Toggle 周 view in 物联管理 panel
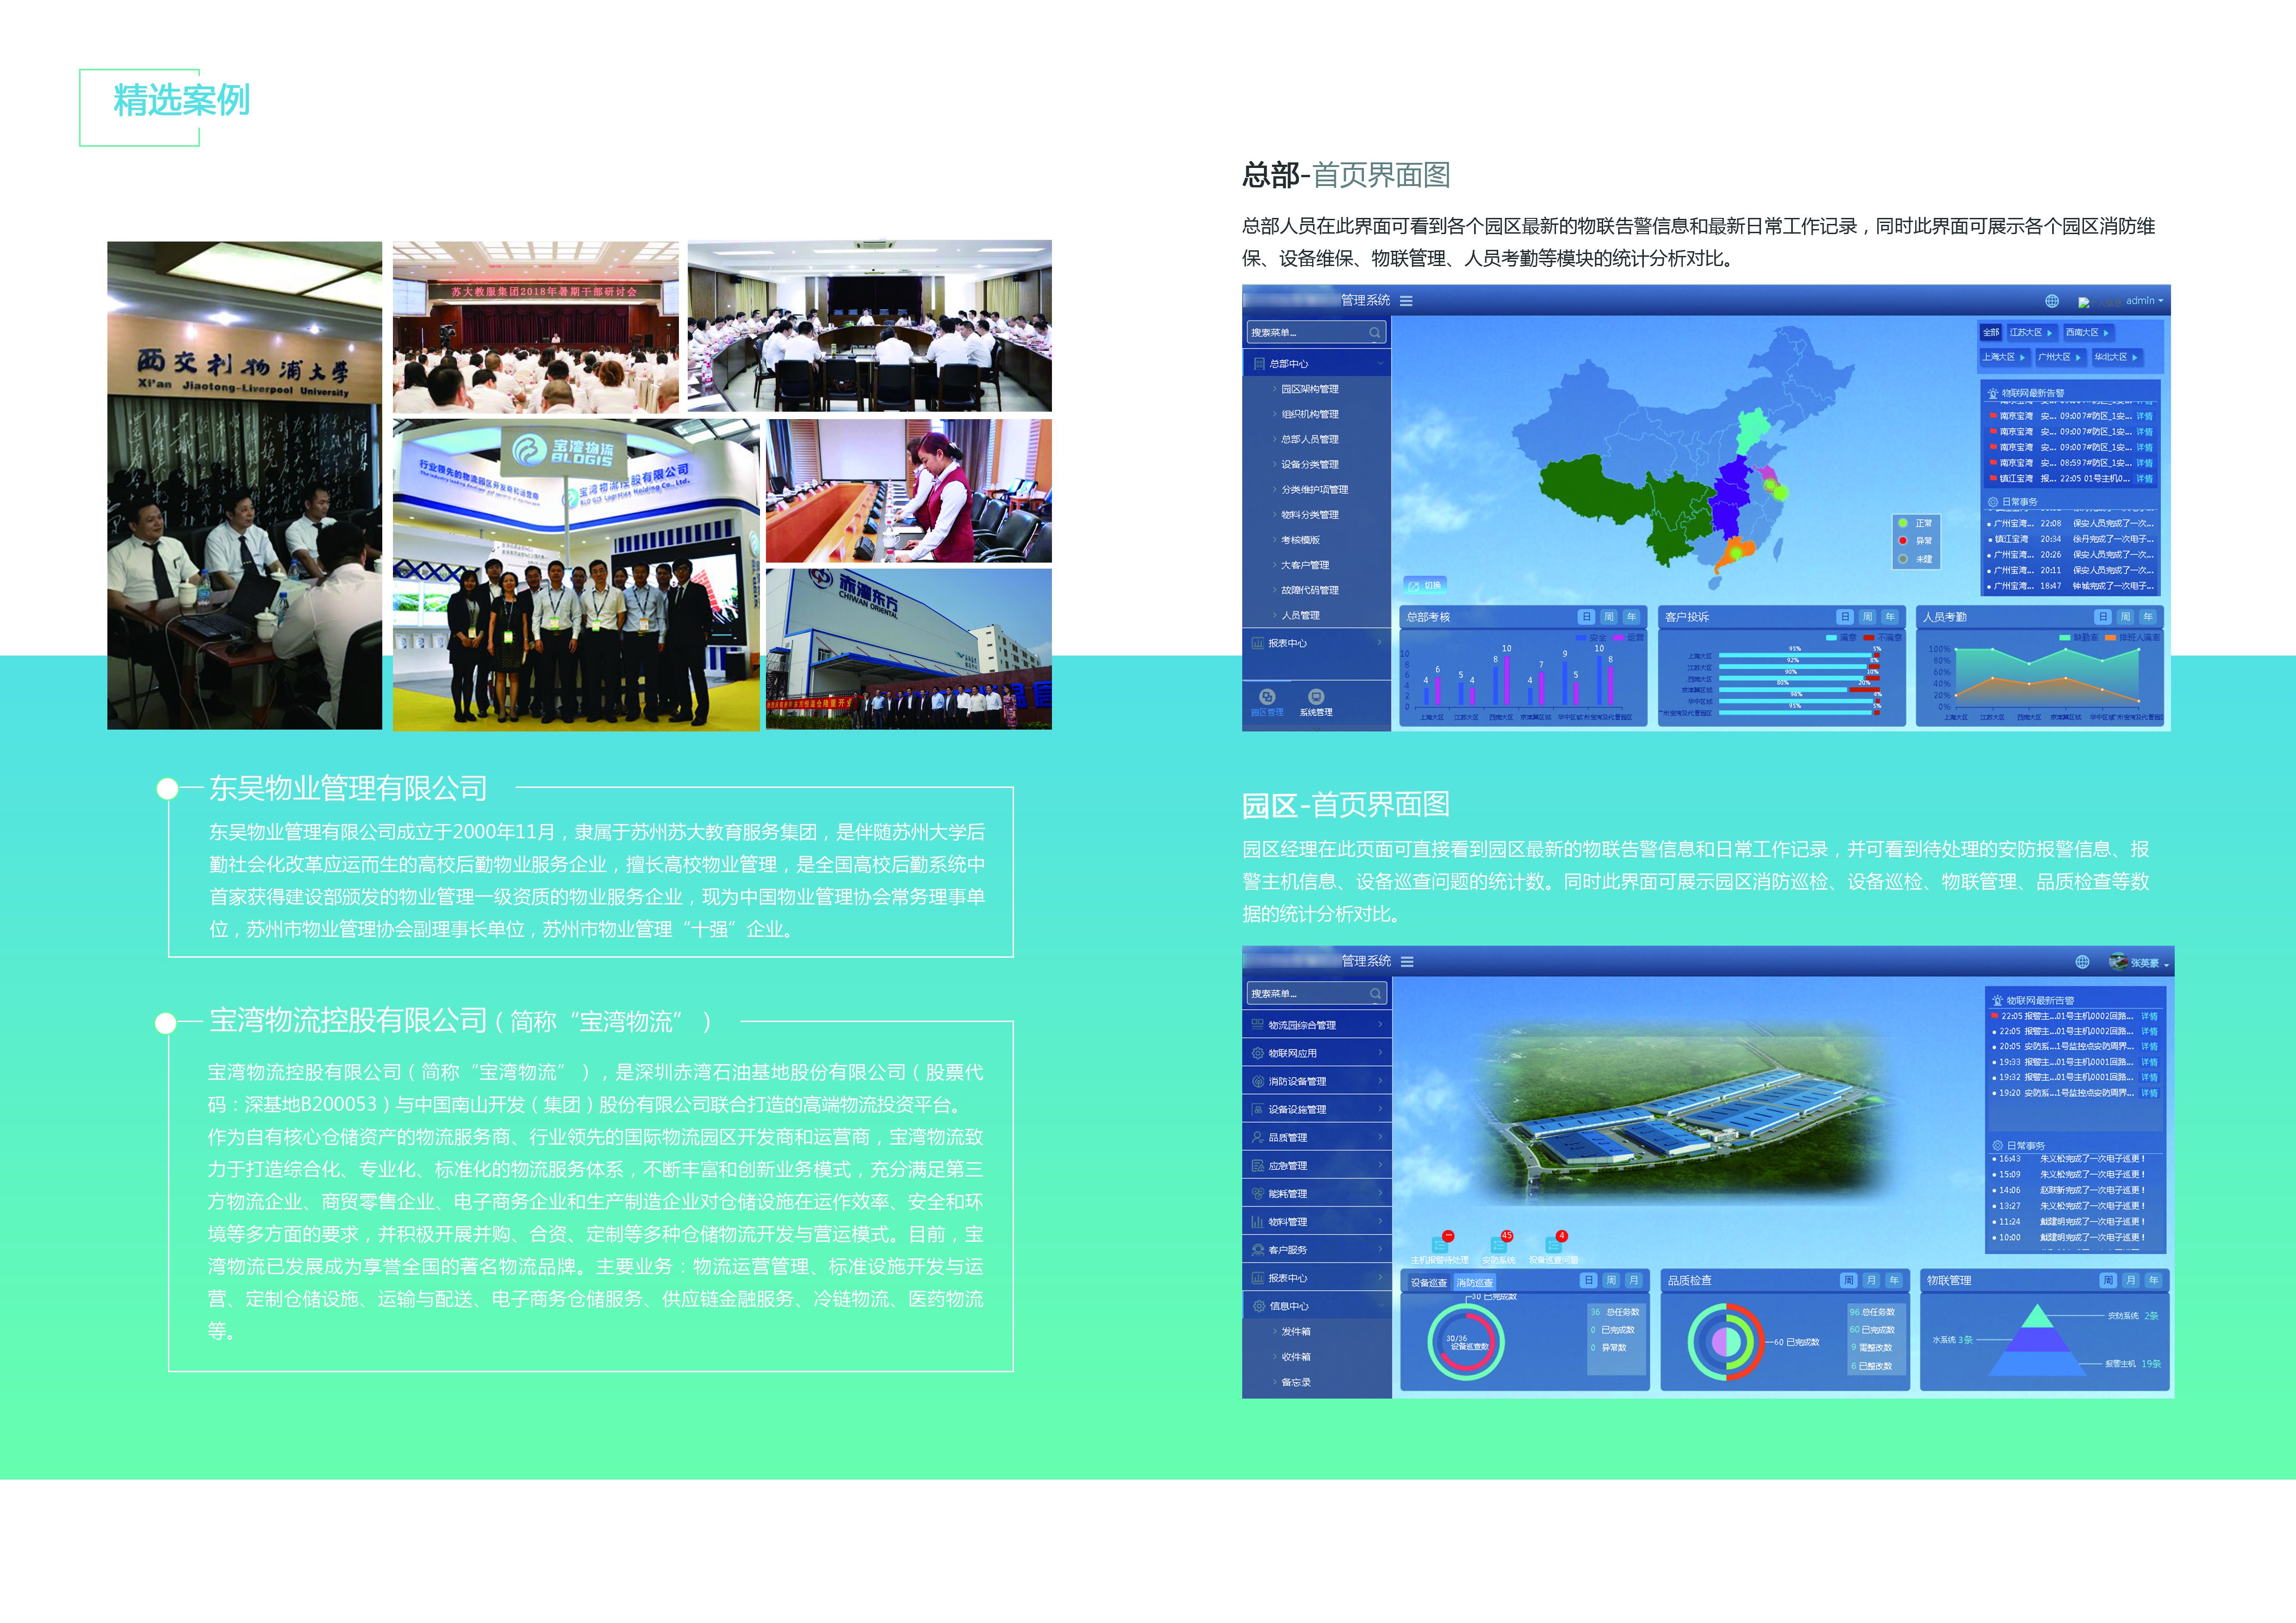The image size is (2296, 1623). [2108, 1280]
